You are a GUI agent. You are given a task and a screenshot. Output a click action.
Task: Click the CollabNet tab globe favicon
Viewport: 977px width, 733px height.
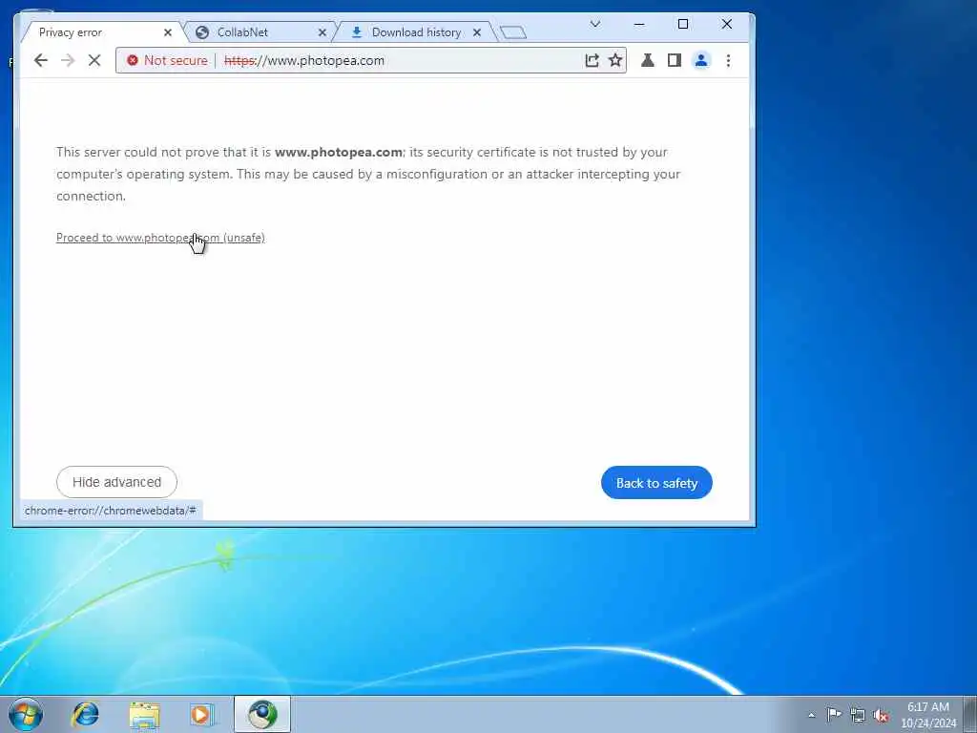click(202, 32)
